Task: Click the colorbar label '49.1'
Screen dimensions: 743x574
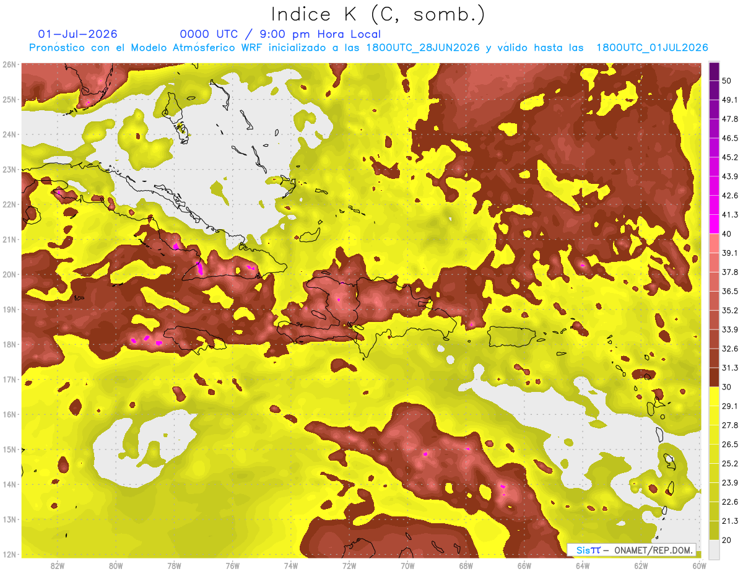Action: click(729, 100)
